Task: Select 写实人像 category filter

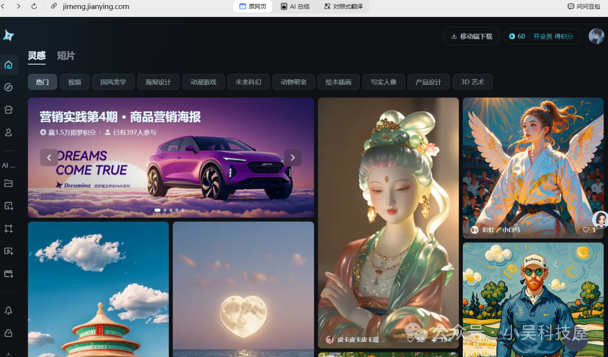Action: [383, 82]
